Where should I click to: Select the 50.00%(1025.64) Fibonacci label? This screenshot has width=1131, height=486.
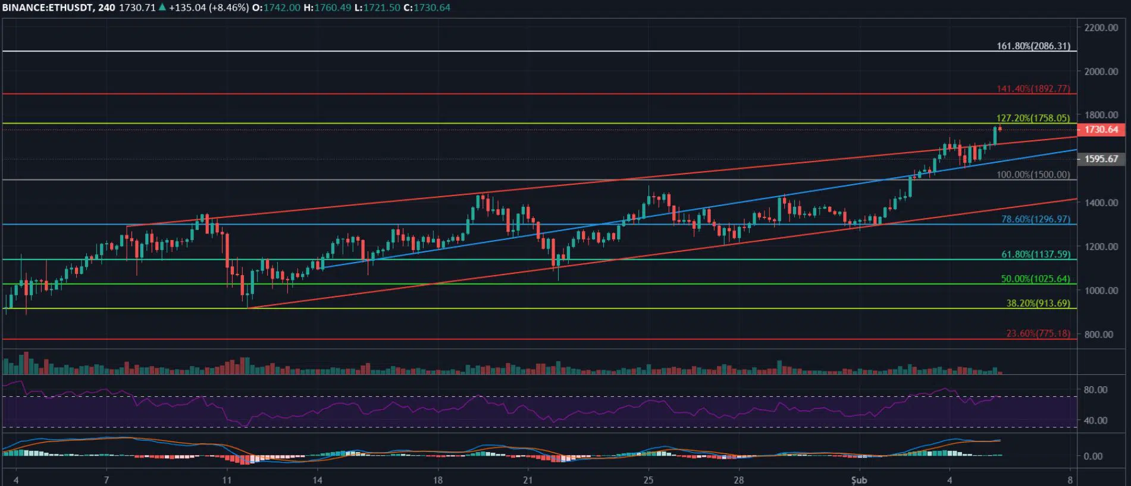coord(1035,279)
